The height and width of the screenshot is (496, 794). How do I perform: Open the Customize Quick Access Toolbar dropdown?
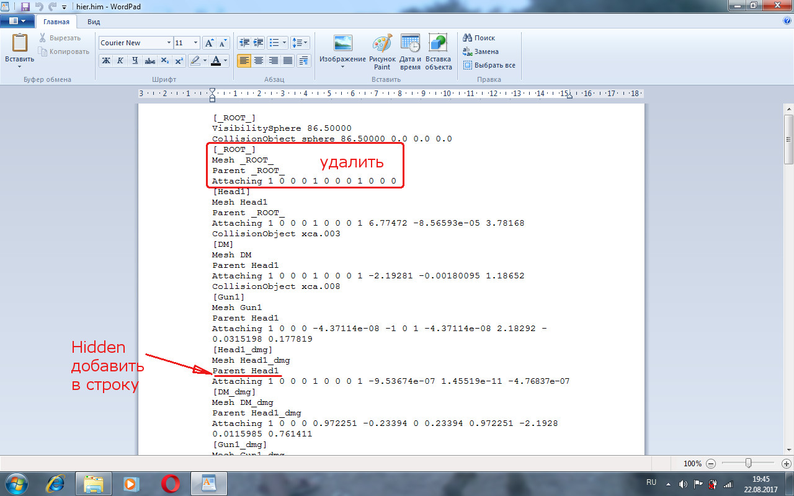click(64, 7)
